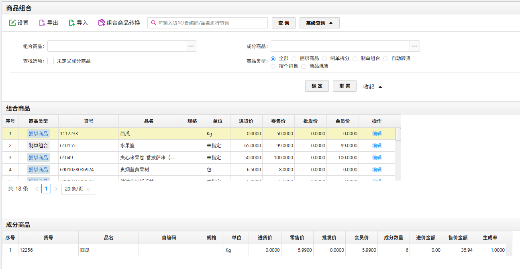The width and height of the screenshot is (520, 269).
Task: Click 35.94 售价金额 value
Action: [x=458, y=250]
